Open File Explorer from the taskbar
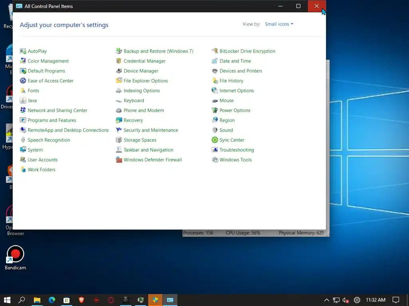 37,300
